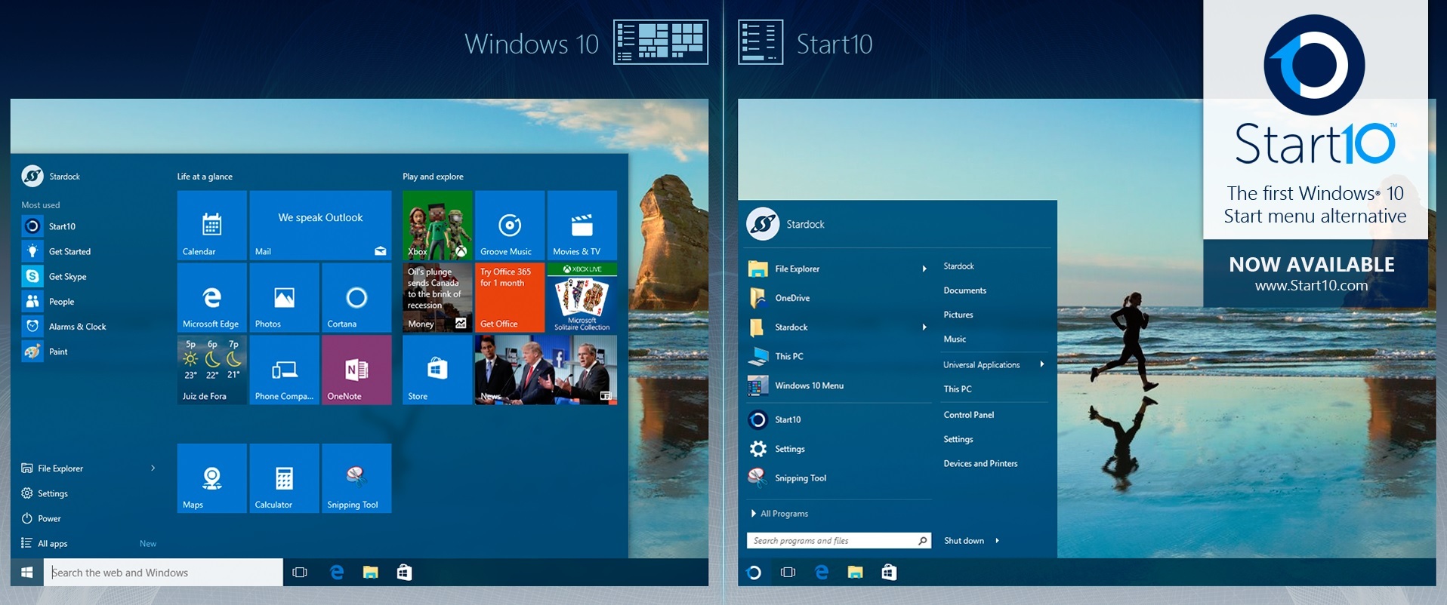Image resolution: width=1447 pixels, height=605 pixels.
Task: Open the Calendar tile
Action: click(x=211, y=225)
